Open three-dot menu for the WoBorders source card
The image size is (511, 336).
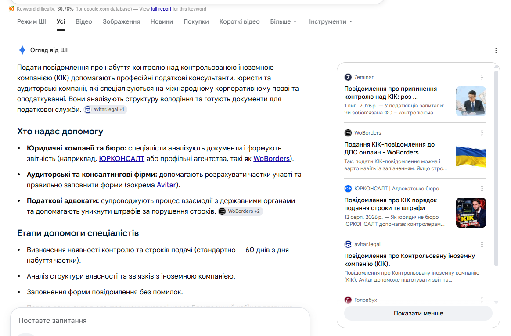[x=482, y=133]
